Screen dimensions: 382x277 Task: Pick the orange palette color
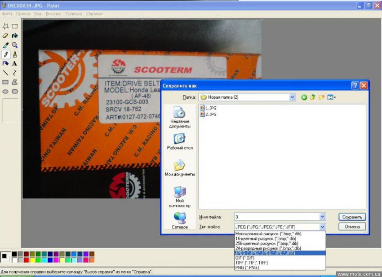(x=92, y=260)
